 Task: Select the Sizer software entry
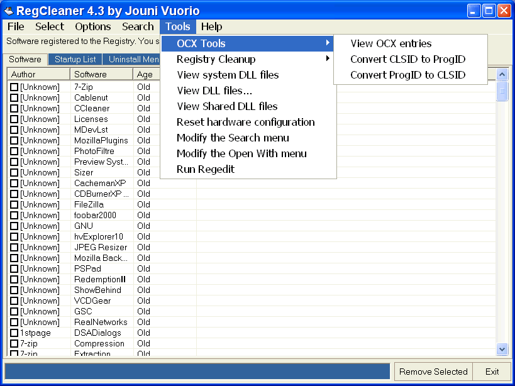click(84, 173)
